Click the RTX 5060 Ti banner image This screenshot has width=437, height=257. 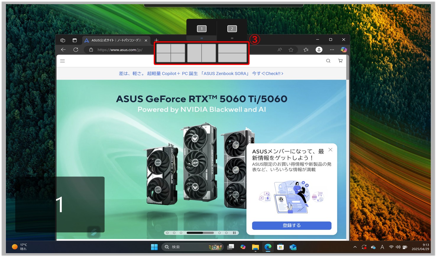click(201, 159)
